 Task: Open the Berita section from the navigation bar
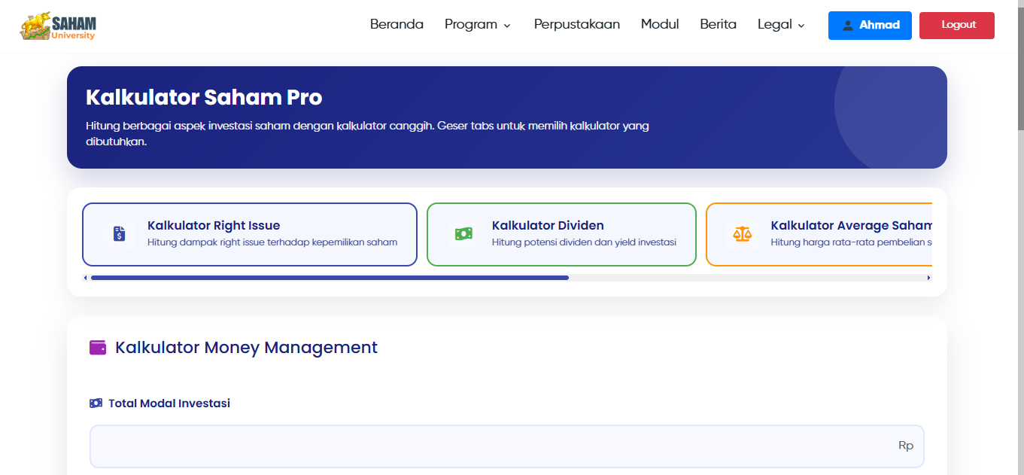pos(718,25)
